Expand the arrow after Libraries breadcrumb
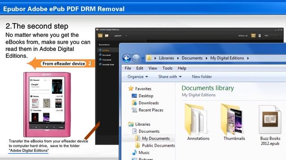 pos(178,58)
